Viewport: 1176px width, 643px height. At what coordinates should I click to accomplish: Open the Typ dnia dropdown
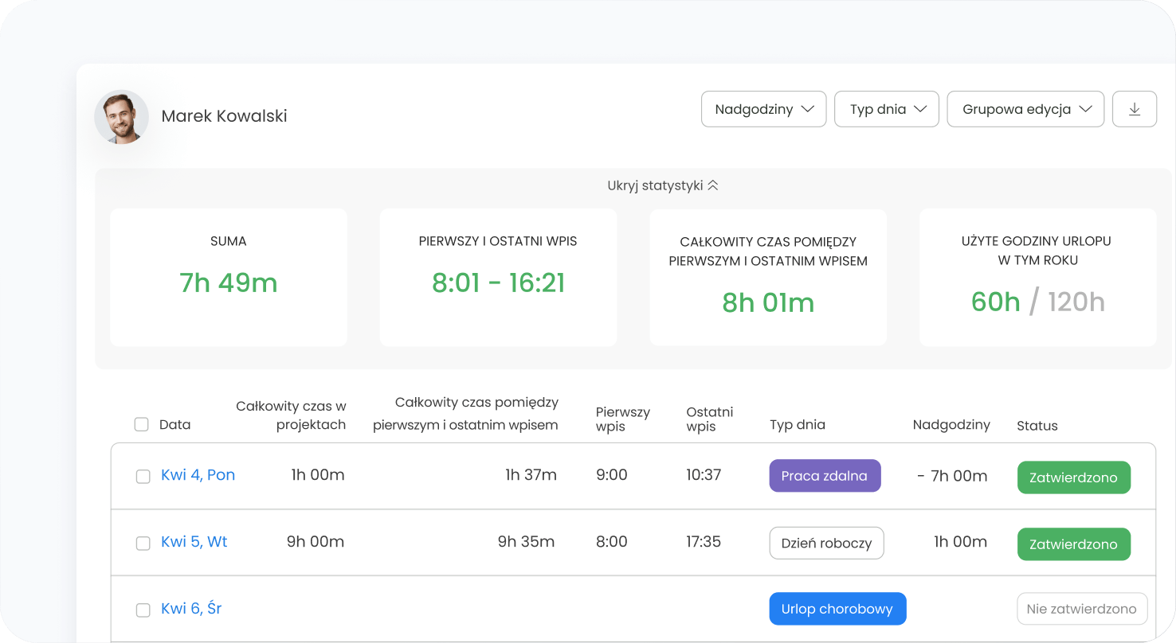tap(886, 109)
